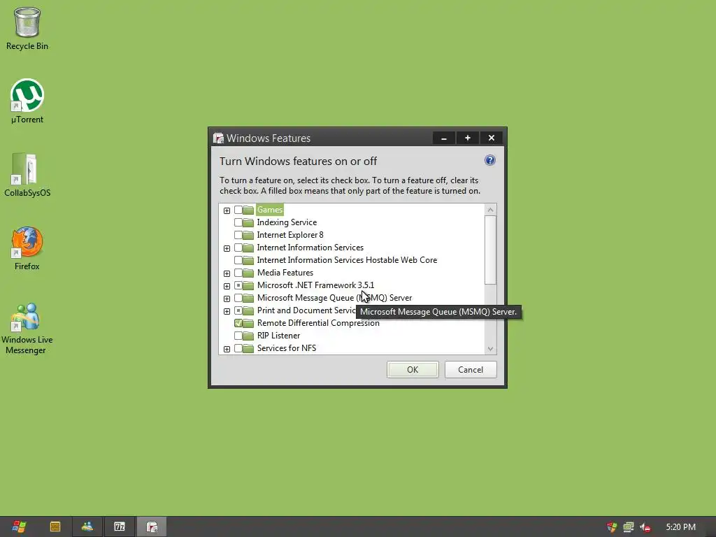Expand Microsoft .NET Framework 3.5.1 node
The width and height of the screenshot is (716, 537).
tap(227, 286)
